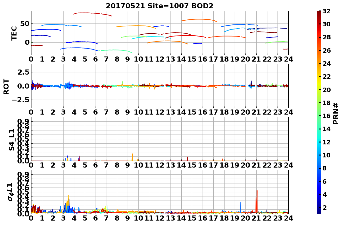The width and height of the screenshot is (342, 225).
Task: Click the σφL1 y-axis label
Action: coord(11,192)
